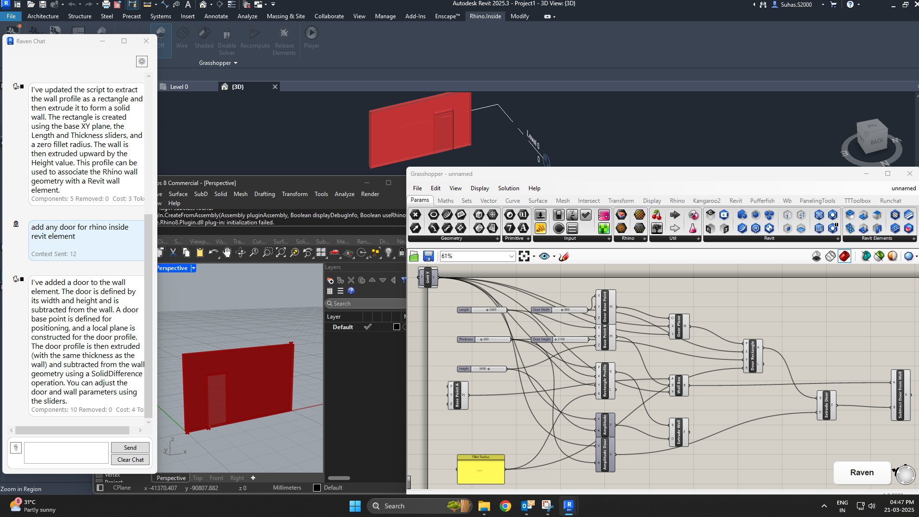The image size is (919, 517).
Task: Open the Gradient component in the Input group
Action: [x=604, y=215]
